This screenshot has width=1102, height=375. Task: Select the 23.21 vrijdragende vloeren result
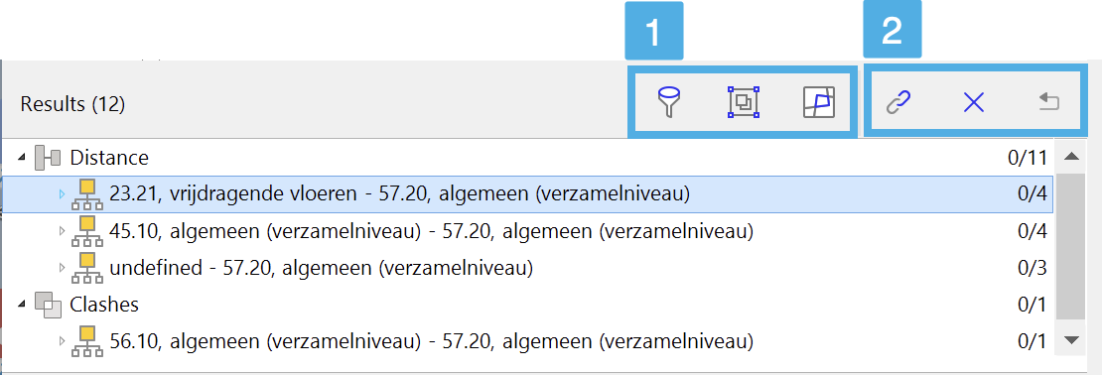point(527,193)
